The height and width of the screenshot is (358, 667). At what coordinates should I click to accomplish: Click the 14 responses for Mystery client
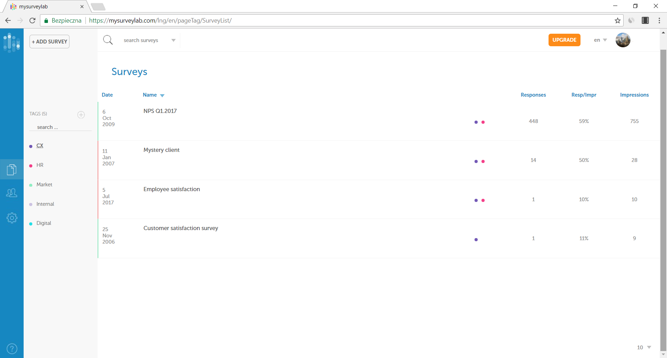point(533,160)
